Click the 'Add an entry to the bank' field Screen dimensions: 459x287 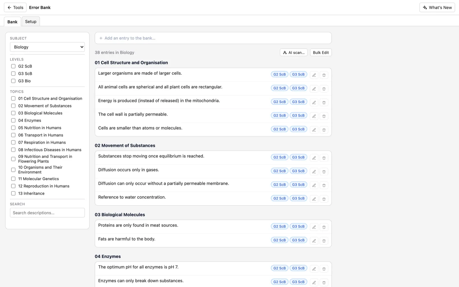[x=213, y=38]
